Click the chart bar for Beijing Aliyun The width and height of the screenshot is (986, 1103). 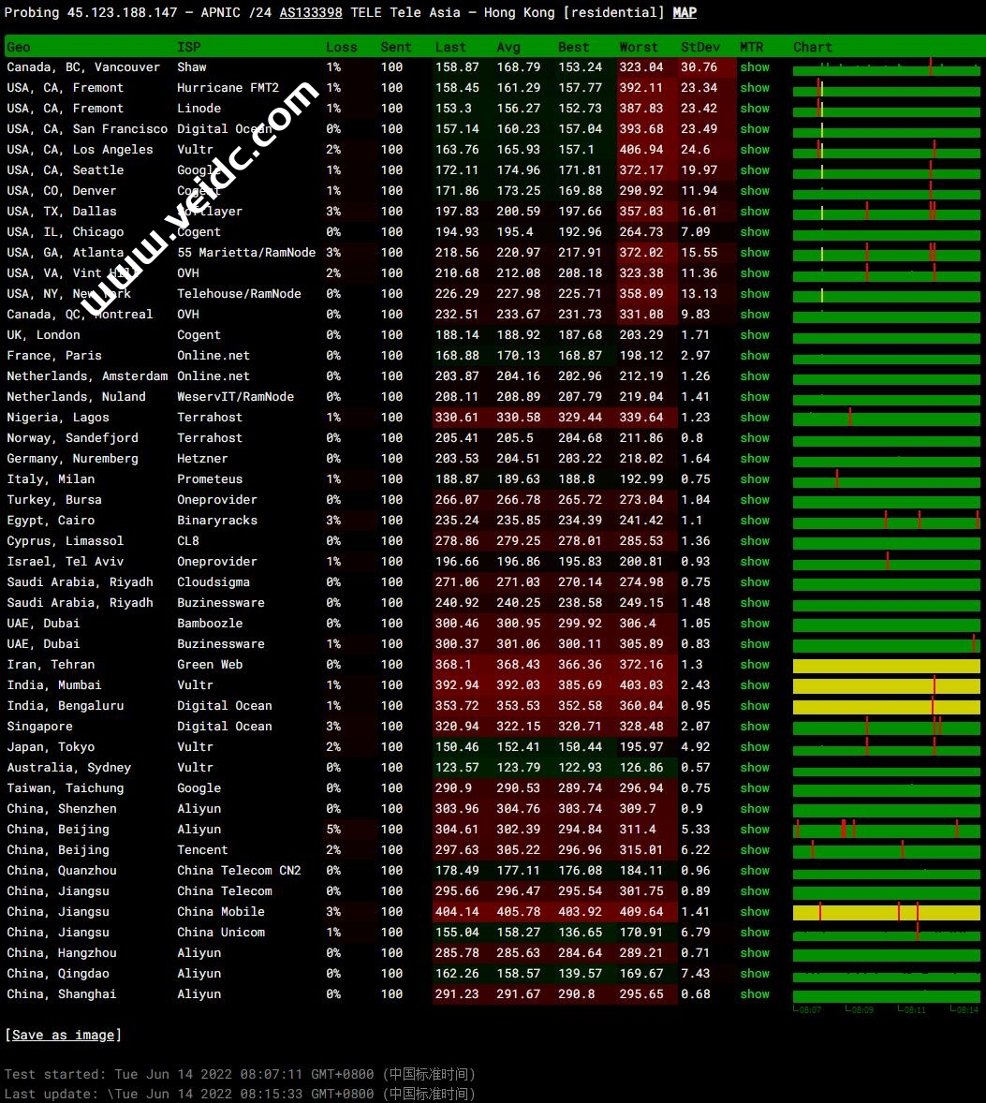(886, 831)
